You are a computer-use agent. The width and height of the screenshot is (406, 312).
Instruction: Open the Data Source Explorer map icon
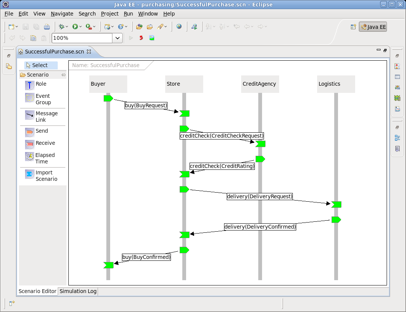tap(397, 98)
